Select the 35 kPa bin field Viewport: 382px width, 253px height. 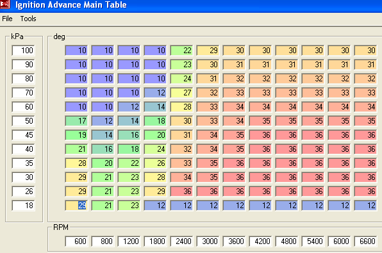click(23, 163)
